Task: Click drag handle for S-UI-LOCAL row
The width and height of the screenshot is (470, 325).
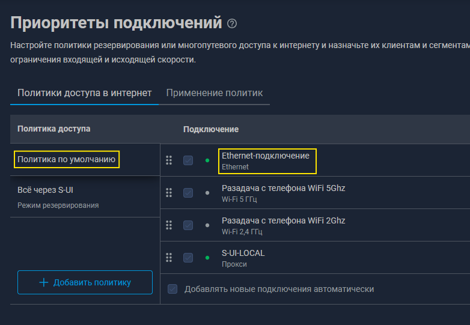Action: (169, 258)
